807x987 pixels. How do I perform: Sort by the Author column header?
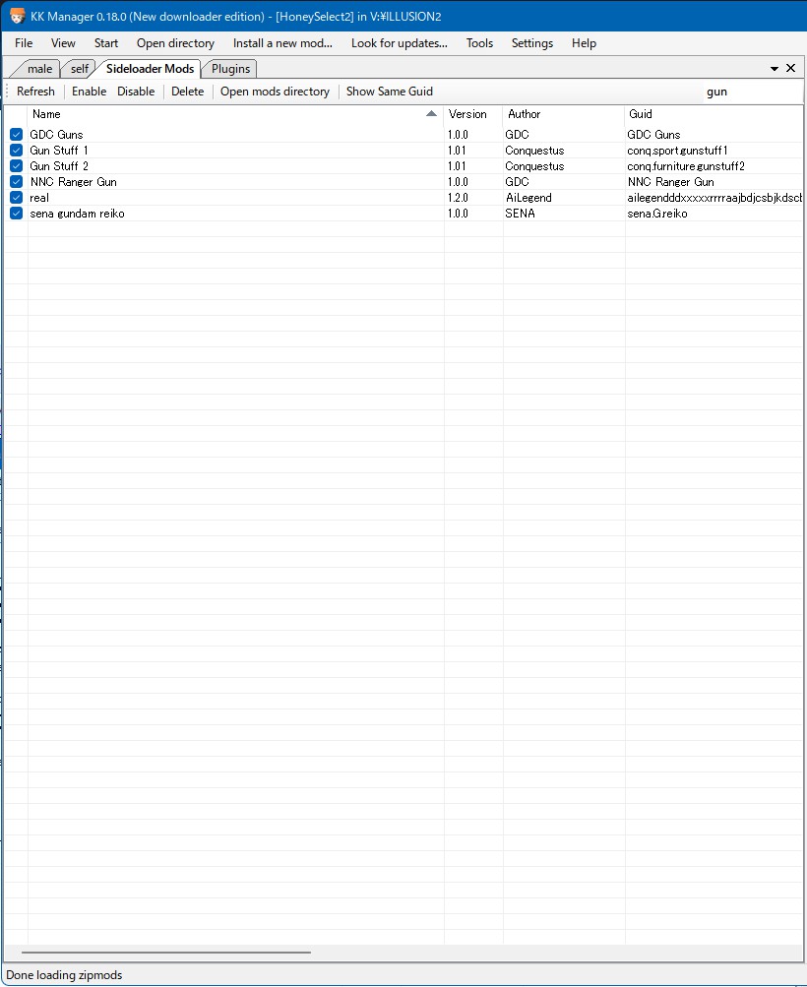pos(563,114)
